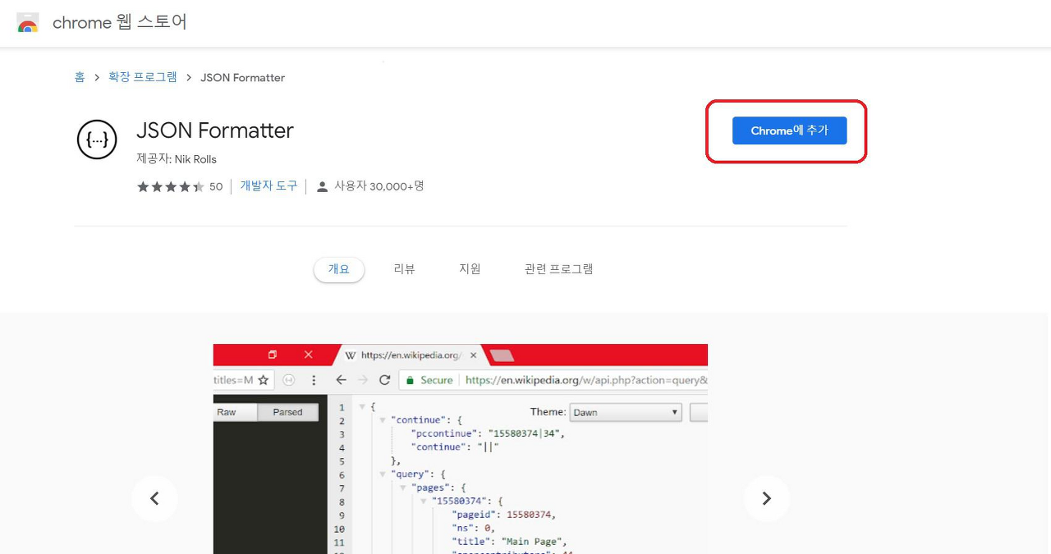Collapse the "pages" node triangle in preview
The image size is (1051, 554).
[x=403, y=488]
